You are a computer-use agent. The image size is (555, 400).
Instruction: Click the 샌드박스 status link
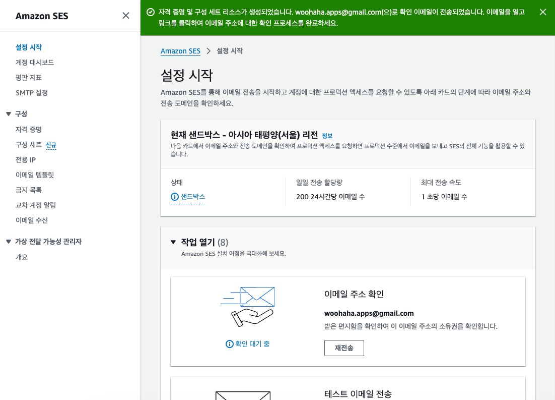(x=193, y=196)
